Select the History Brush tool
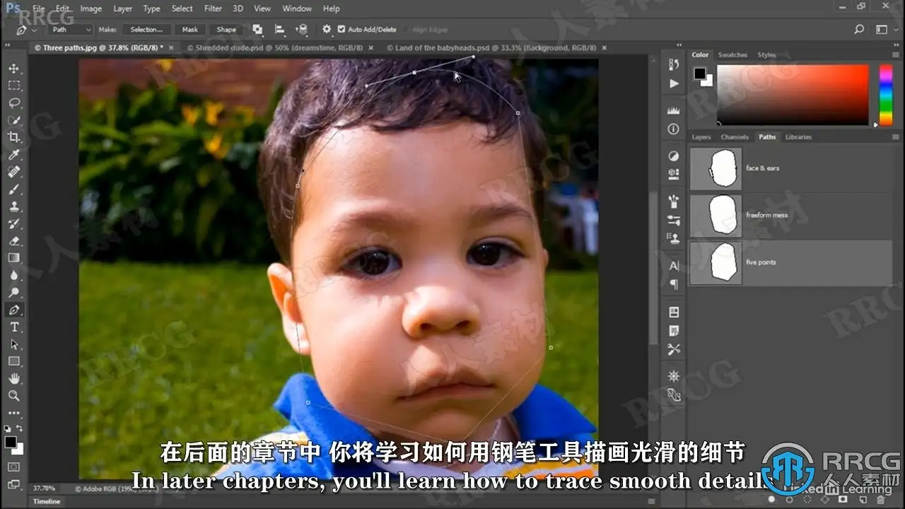The image size is (905, 509). coord(13,223)
